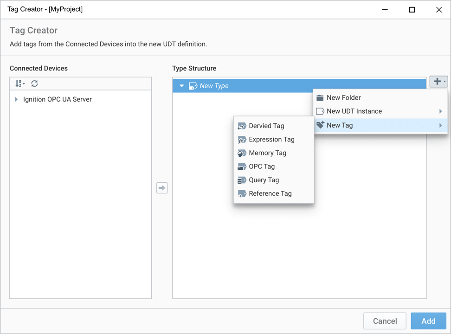Expand the New UDT Instance submenu arrow

(x=440, y=111)
